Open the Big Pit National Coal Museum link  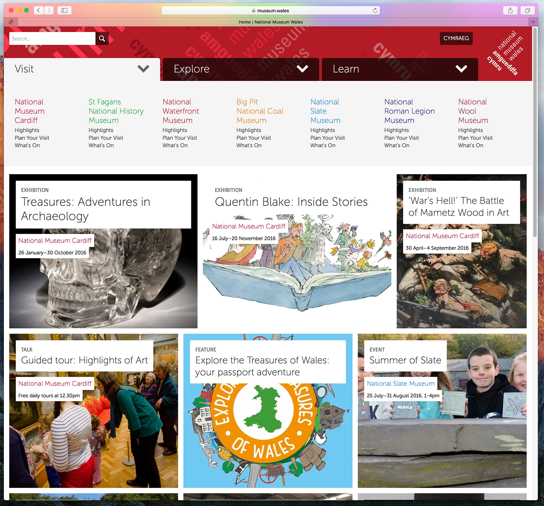[260, 111]
